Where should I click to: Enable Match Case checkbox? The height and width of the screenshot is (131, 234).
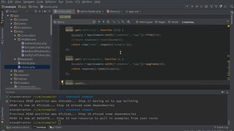[137, 22]
